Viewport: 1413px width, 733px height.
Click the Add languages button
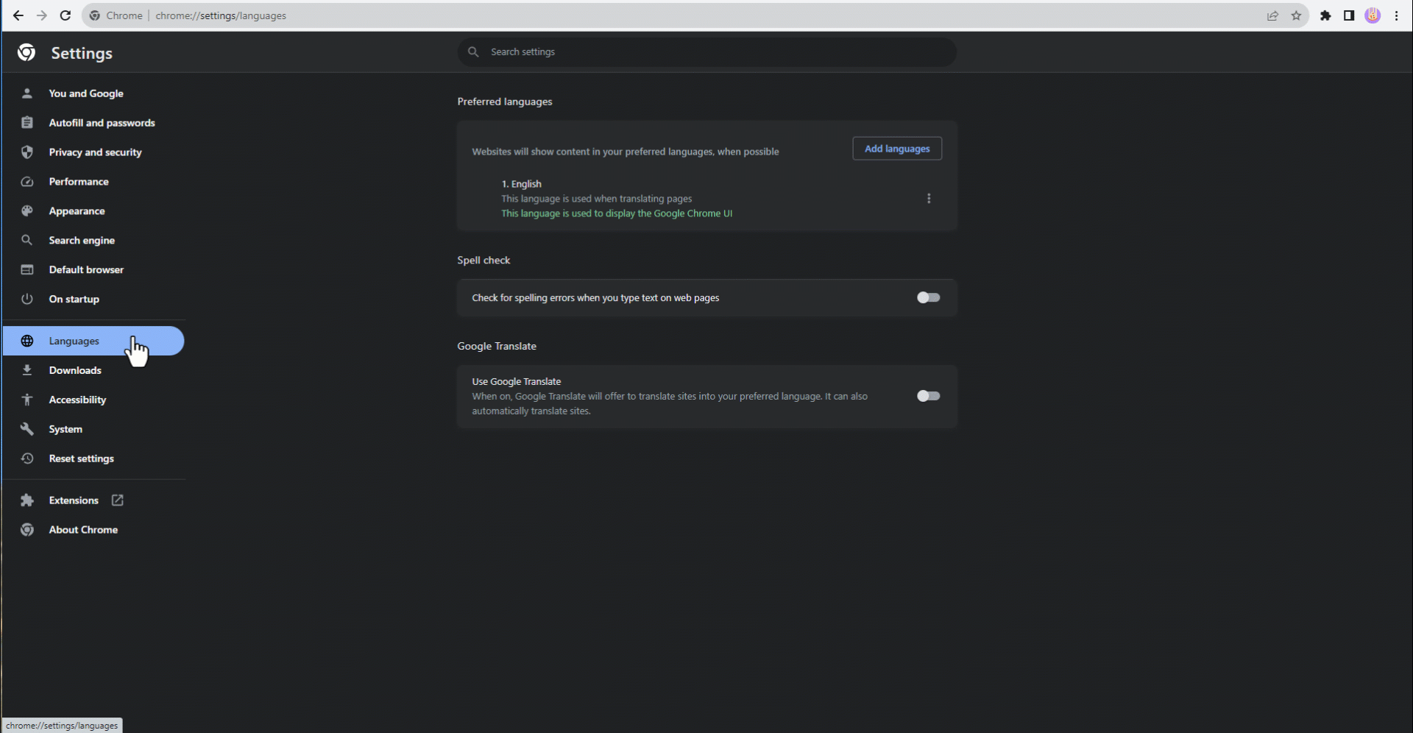point(897,149)
